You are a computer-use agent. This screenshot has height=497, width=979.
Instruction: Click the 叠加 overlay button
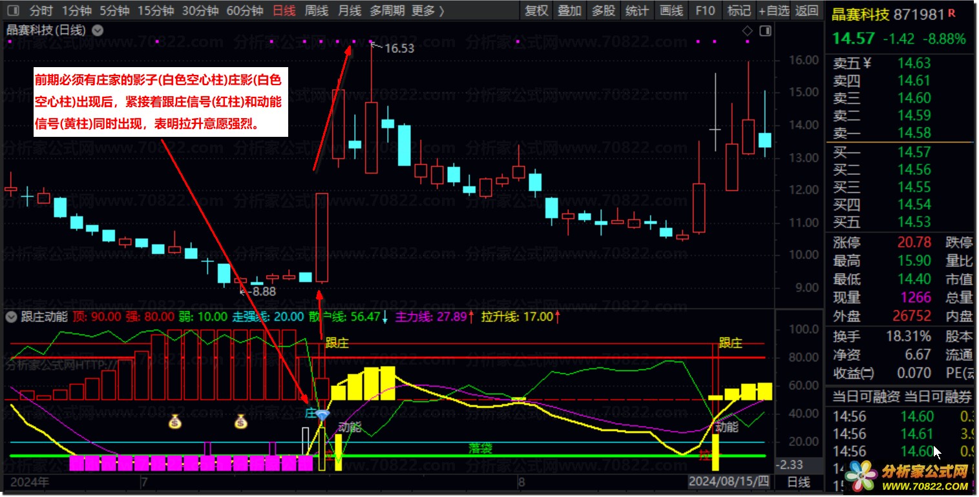(x=570, y=10)
